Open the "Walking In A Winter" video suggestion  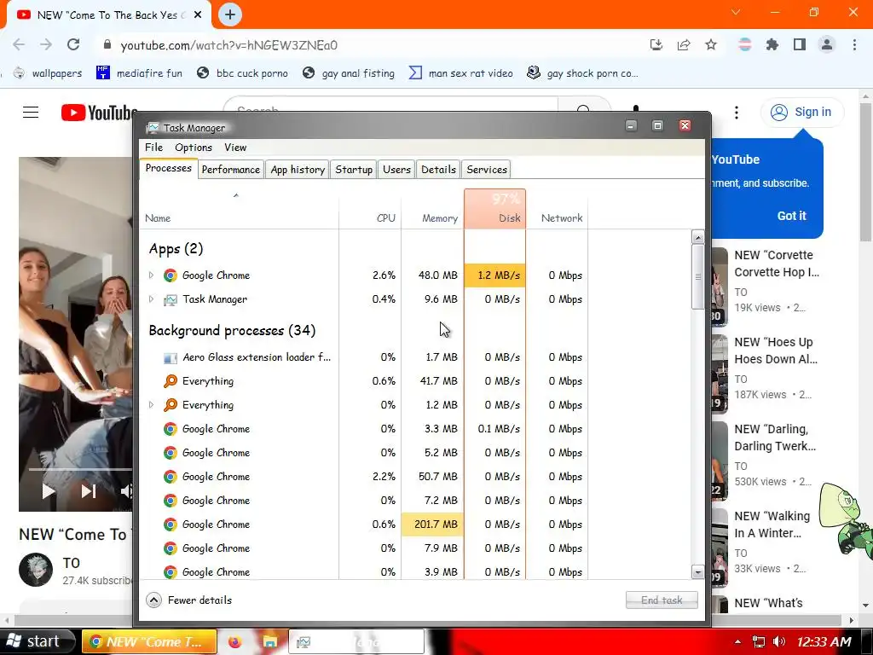tap(772, 525)
